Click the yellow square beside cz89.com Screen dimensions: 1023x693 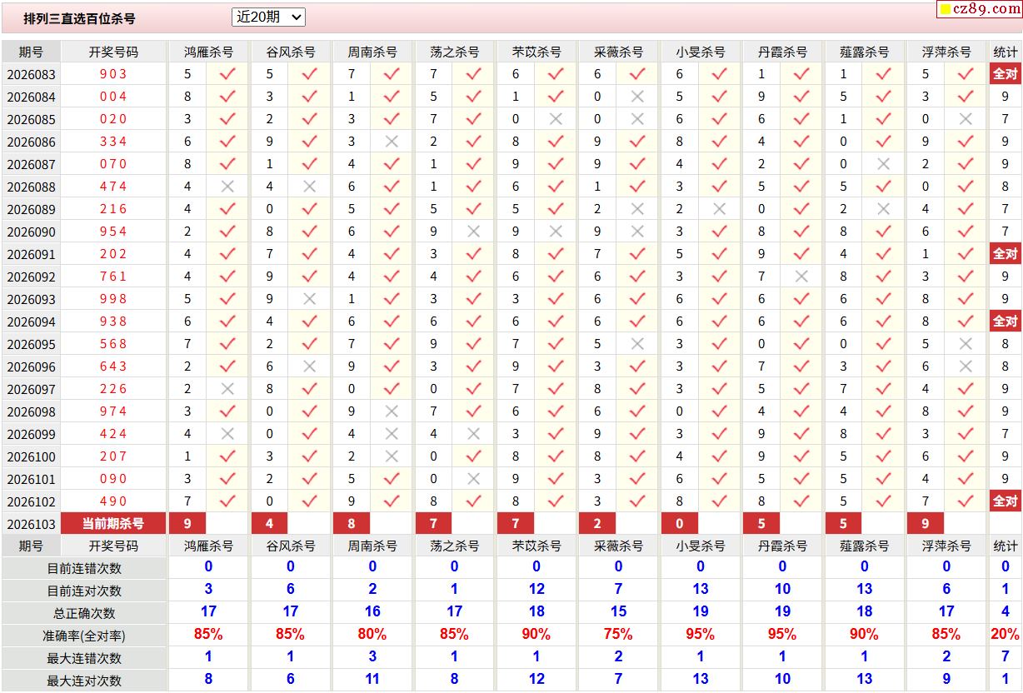(x=945, y=10)
